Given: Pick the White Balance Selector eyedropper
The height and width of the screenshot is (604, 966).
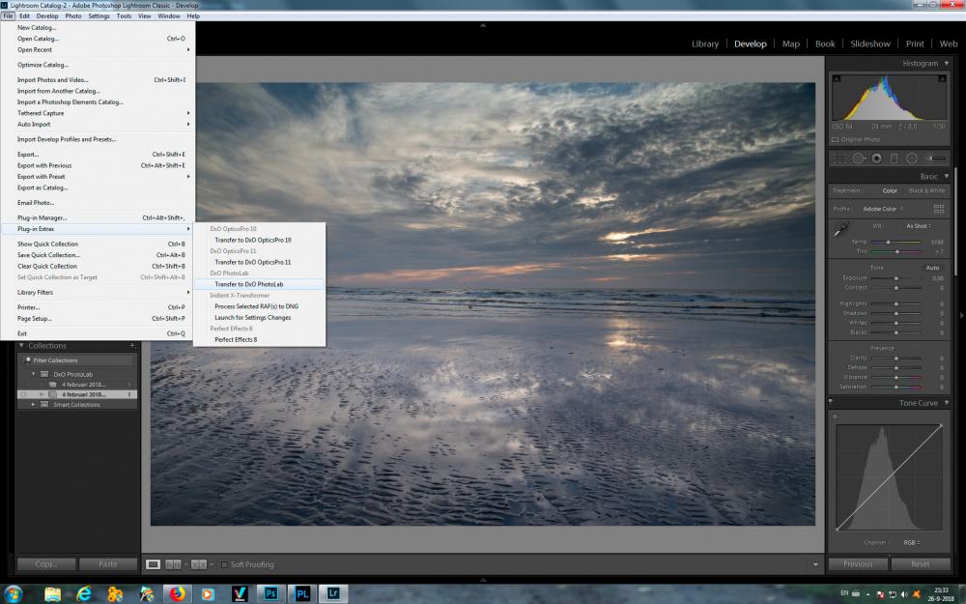Looking at the screenshot, I should (840, 231).
